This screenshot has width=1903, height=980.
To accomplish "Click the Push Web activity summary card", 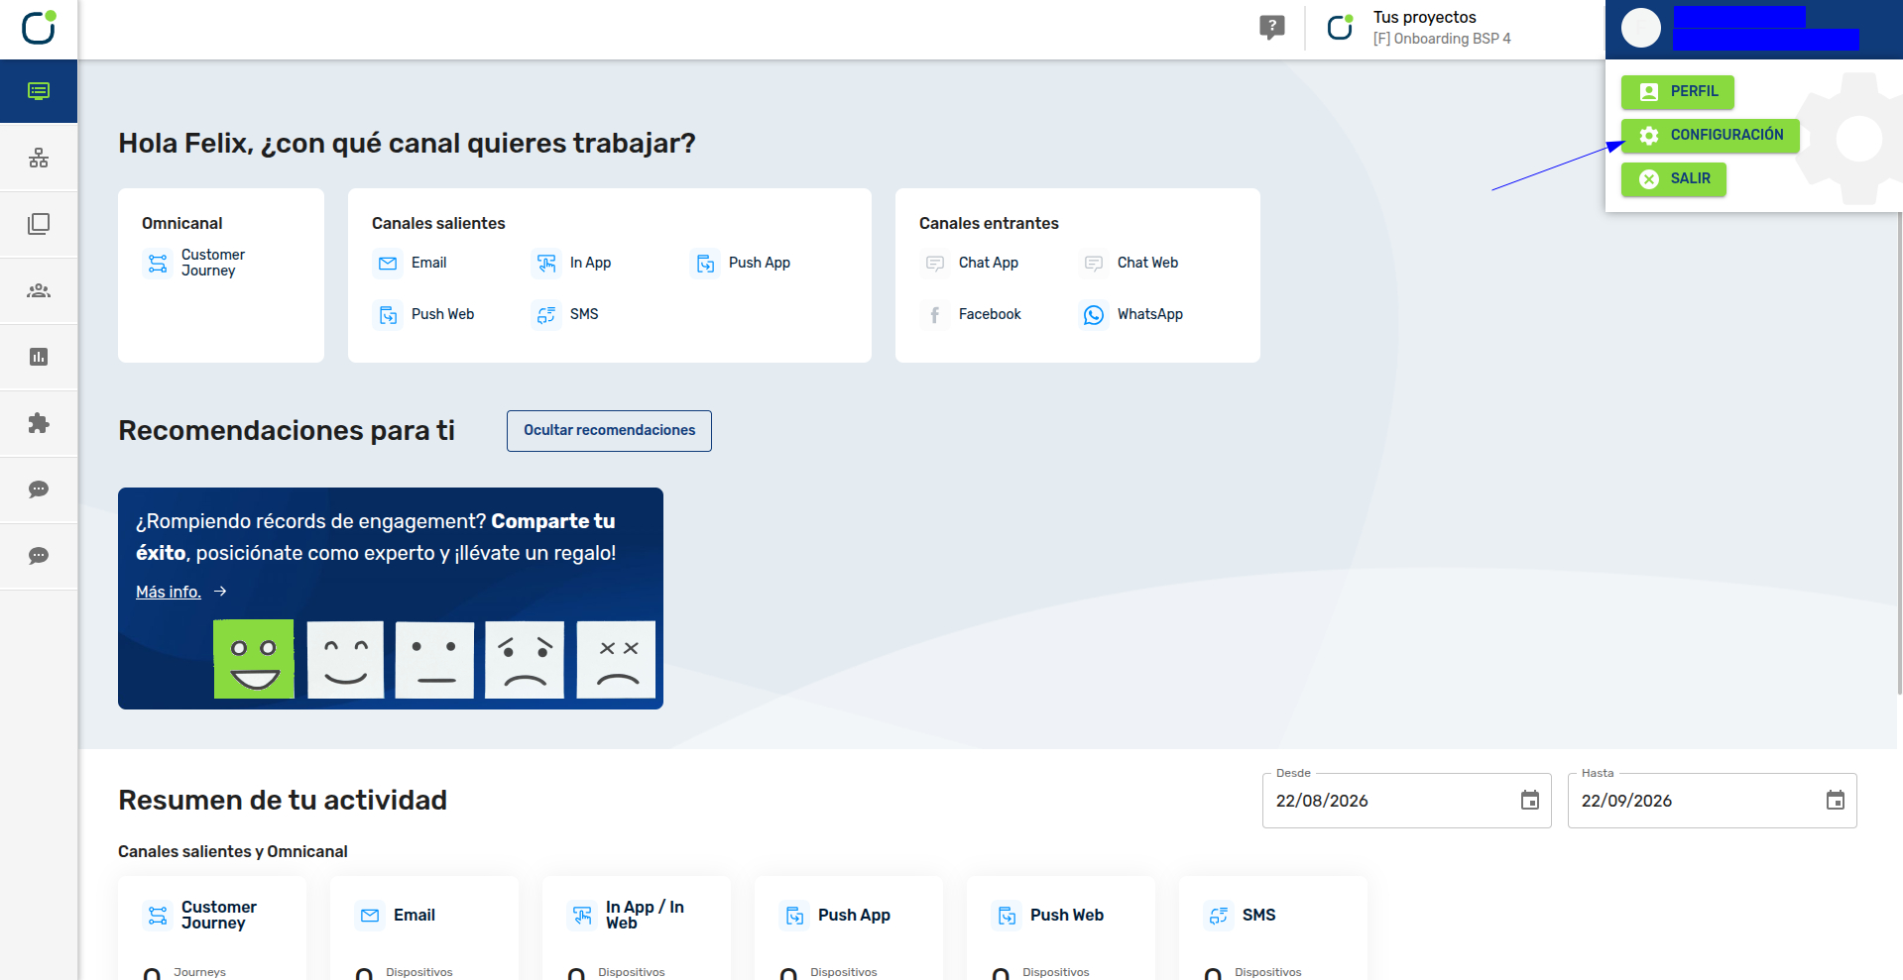I will [x=1061, y=928].
